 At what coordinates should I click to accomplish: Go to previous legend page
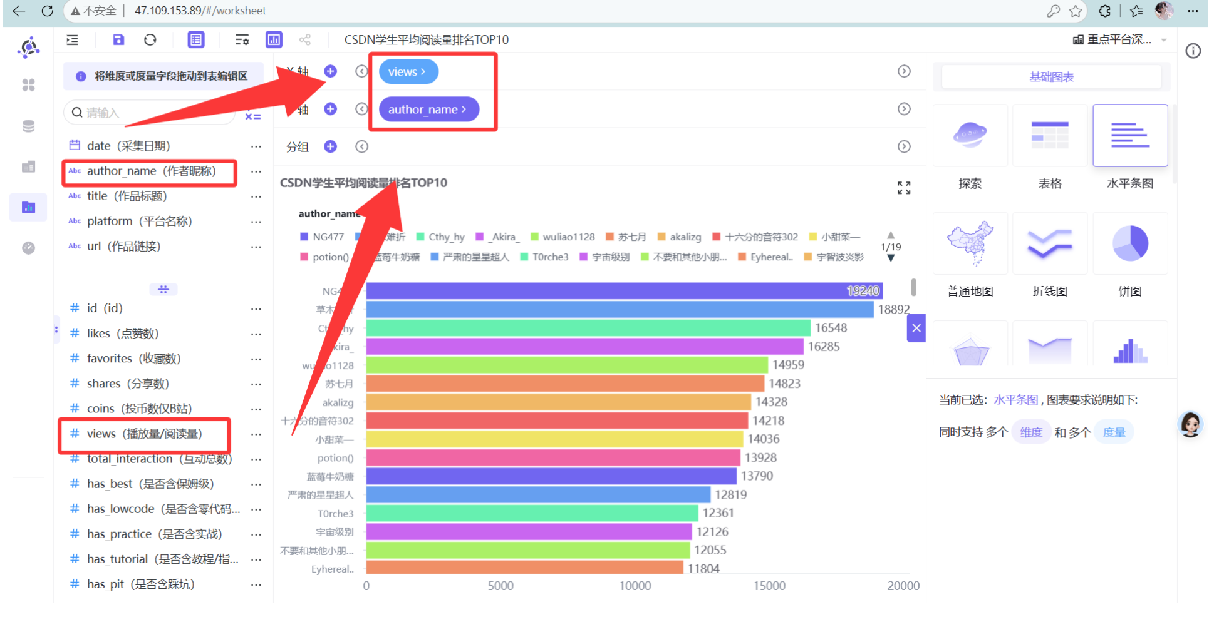(891, 235)
